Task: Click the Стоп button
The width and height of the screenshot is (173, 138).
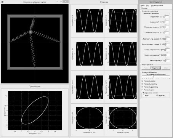Action: (x=166, y=68)
